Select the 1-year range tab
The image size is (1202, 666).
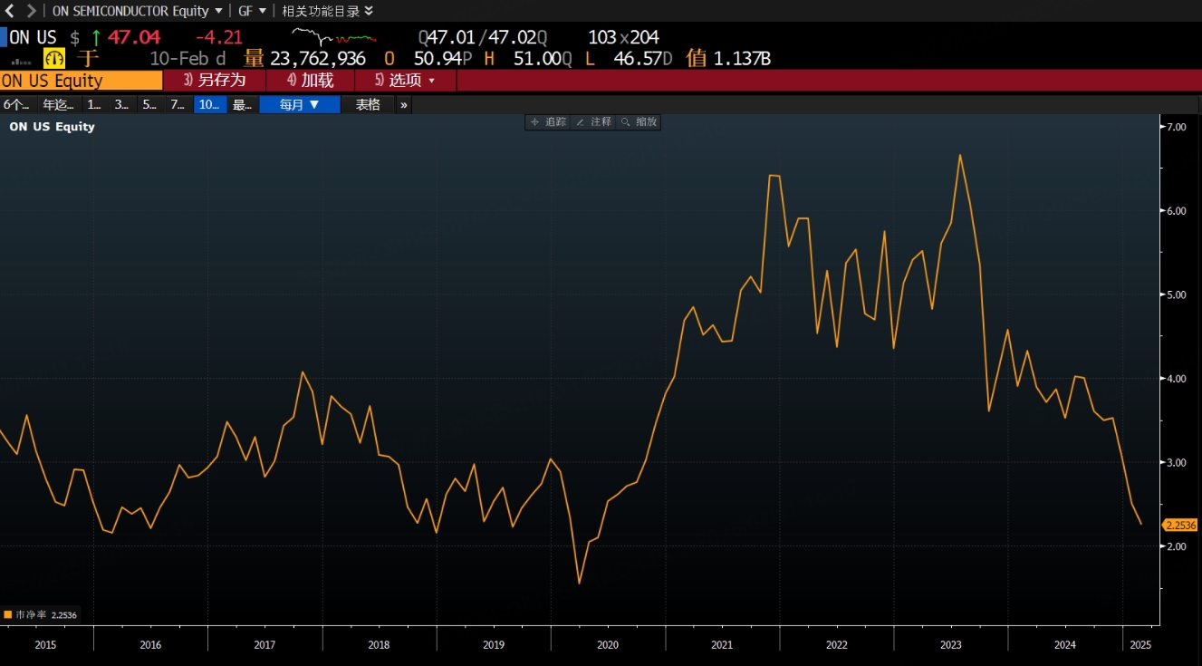(94, 104)
